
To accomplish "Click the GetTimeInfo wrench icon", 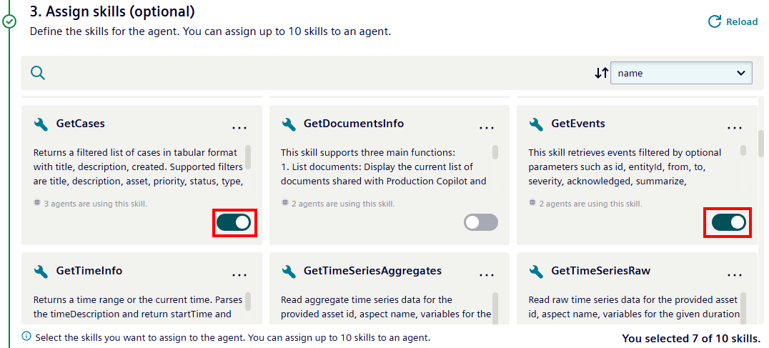I will [x=41, y=271].
